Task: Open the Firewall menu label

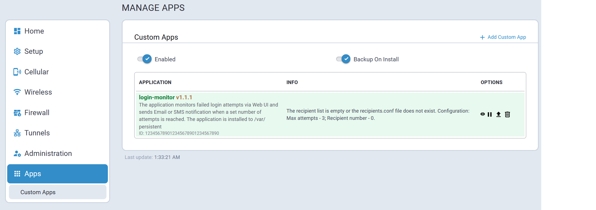Action: (37, 113)
